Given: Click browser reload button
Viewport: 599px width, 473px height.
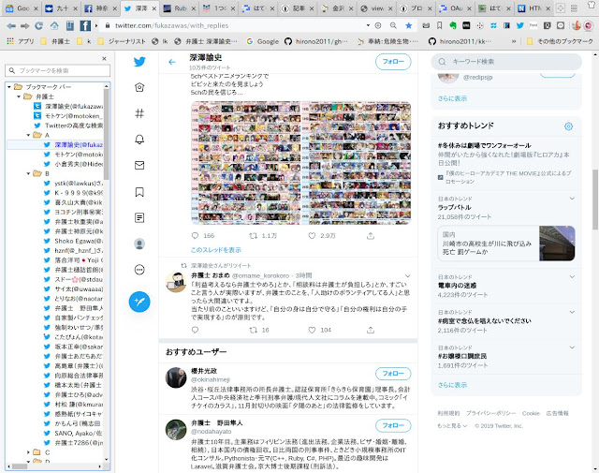Looking at the screenshot, I should pyautogui.click(x=38, y=25).
